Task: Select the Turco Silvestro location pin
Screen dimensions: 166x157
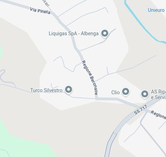Action: (x=69, y=90)
